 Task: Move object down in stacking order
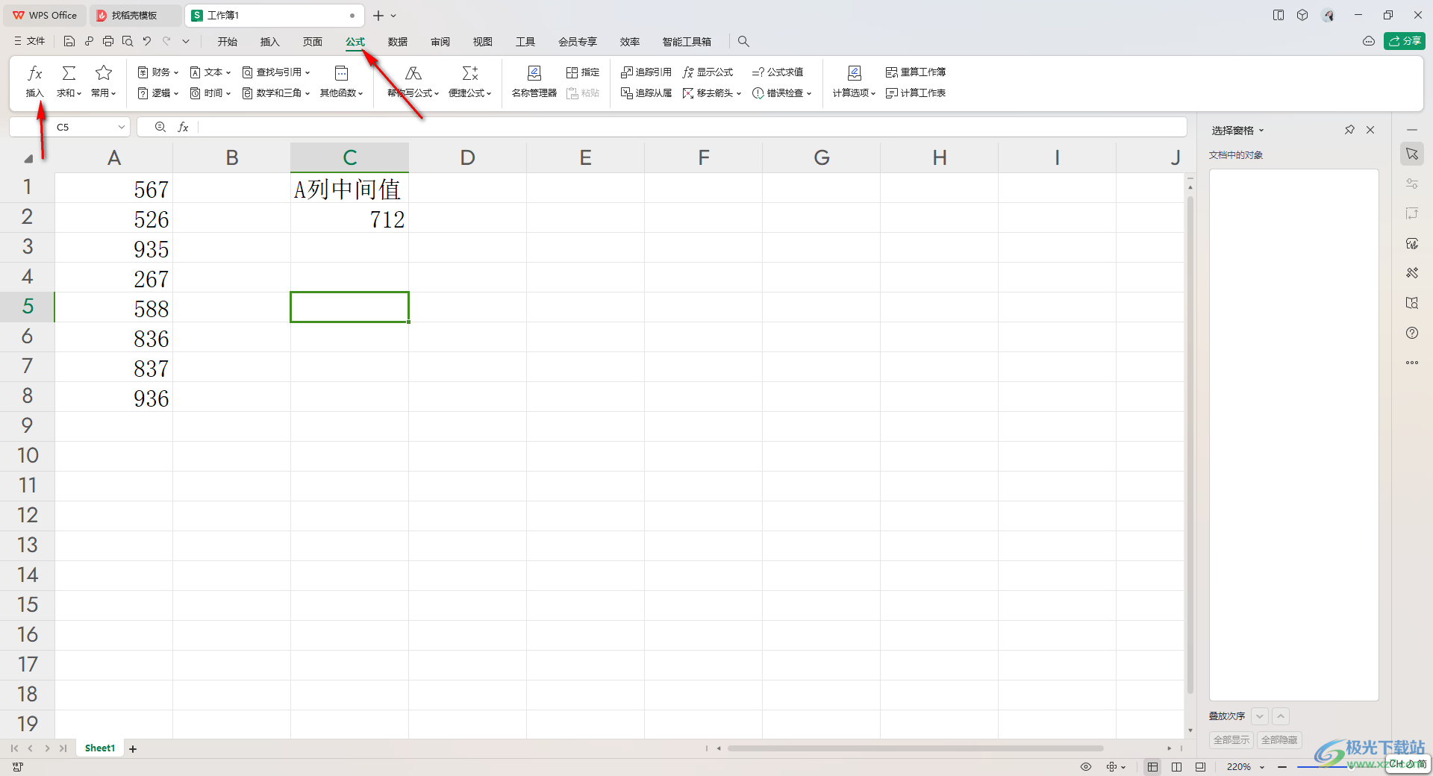point(1260,716)
